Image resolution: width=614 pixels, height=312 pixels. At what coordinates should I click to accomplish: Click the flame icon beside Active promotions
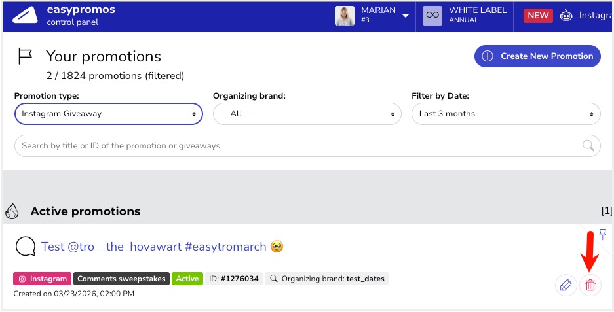click(12, 211)
